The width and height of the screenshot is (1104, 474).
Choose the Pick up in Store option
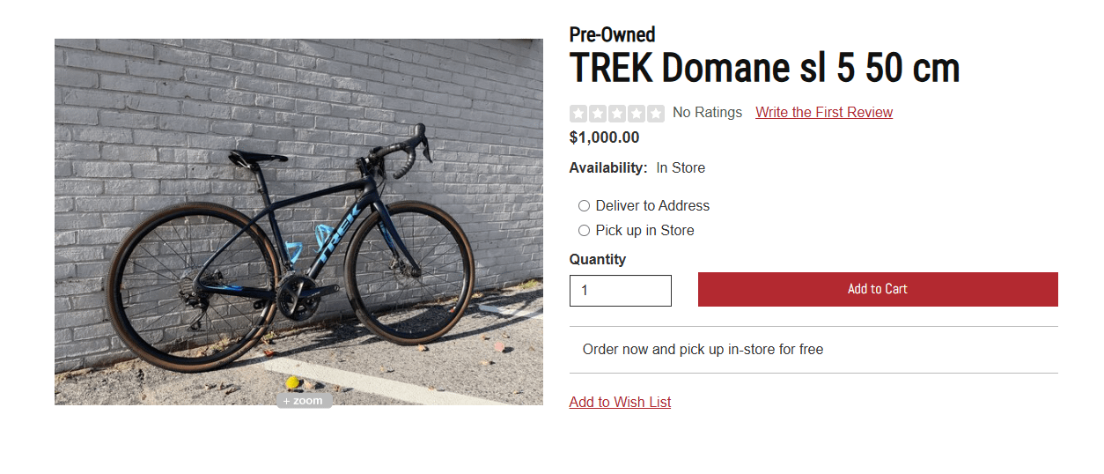584,231
